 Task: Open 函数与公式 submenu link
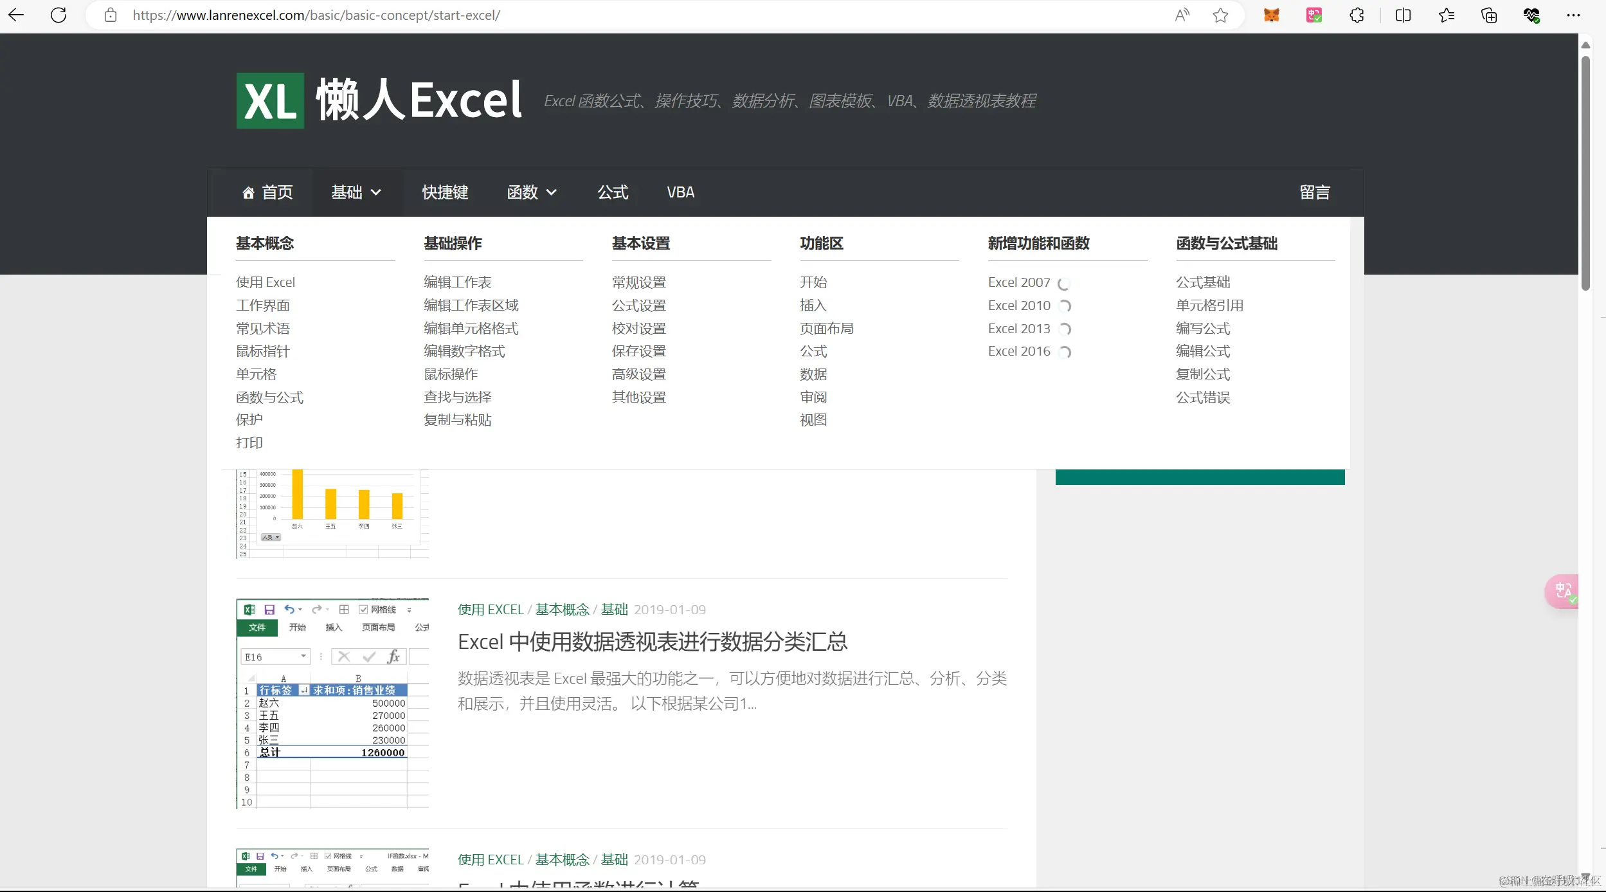click(x=269, y=397)
